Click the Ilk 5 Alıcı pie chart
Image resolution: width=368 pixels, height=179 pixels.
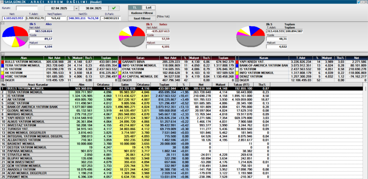point(15,36)
